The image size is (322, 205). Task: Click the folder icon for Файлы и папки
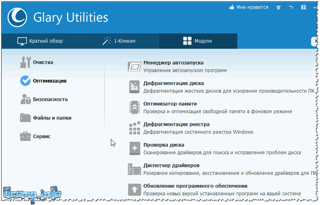(25, 118)
